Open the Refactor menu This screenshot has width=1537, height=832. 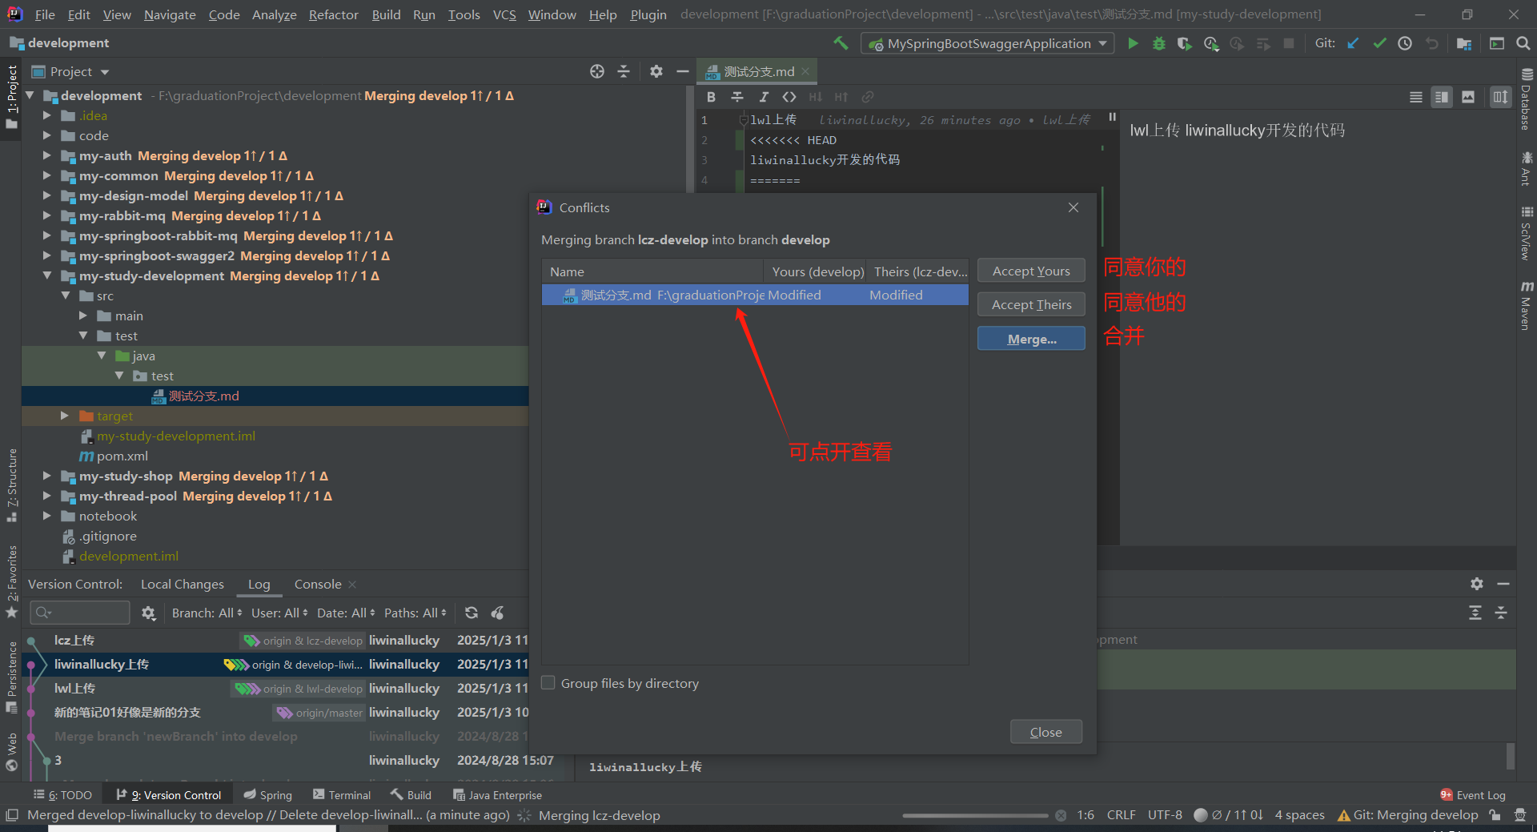(334, 14)
